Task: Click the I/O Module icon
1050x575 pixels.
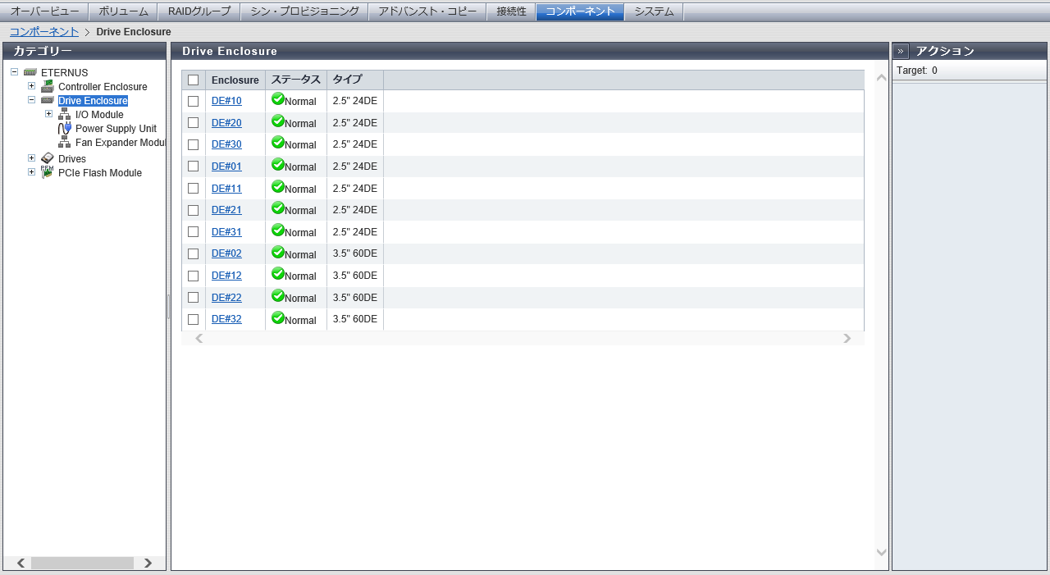Action: (64, 115)
